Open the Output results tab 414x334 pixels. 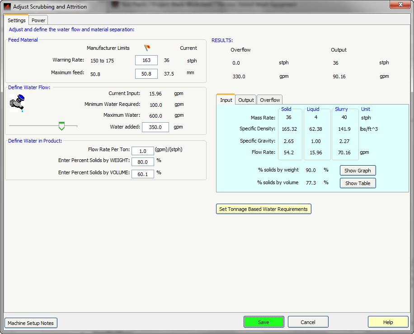(246, 100)
